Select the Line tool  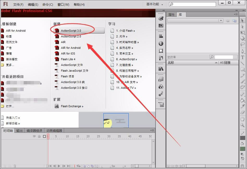[242, 63]
